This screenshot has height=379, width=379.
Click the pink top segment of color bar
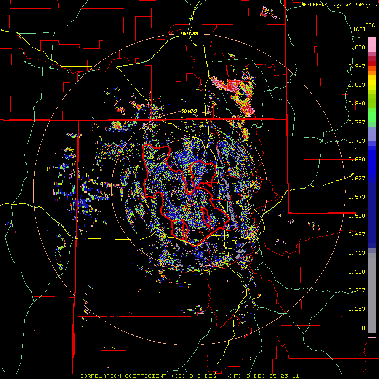(x=372, y=45)
